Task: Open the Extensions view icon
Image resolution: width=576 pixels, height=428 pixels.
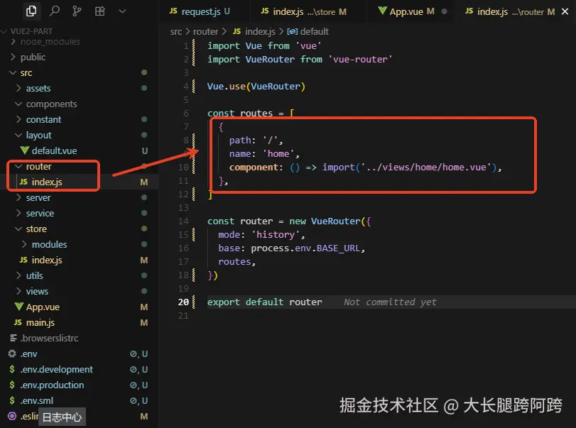Action: [x=100, y=11]
